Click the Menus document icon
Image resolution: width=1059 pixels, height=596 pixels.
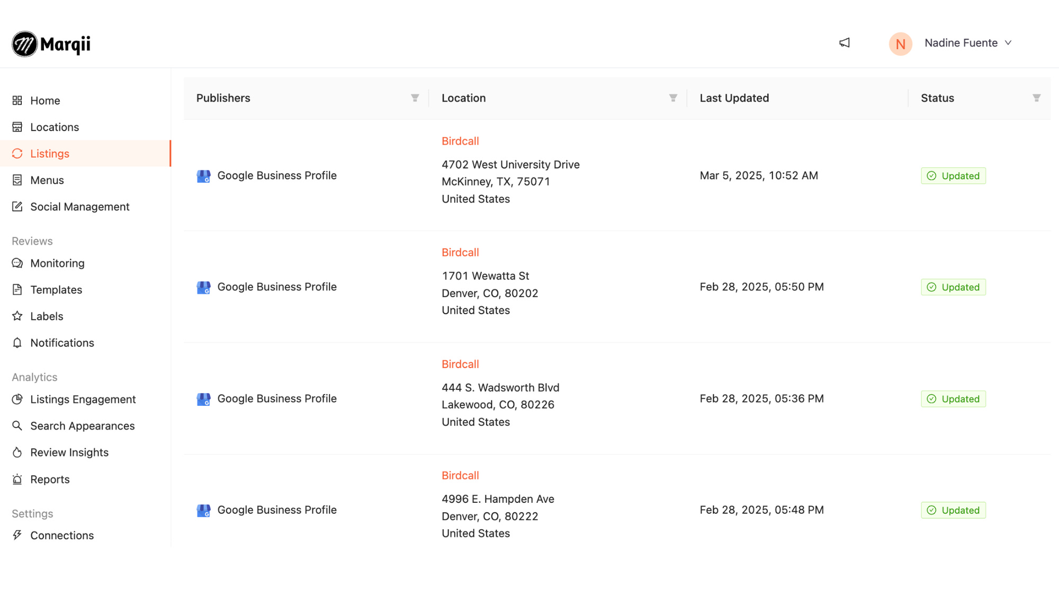pyautogui.click(x=17, y=180)
